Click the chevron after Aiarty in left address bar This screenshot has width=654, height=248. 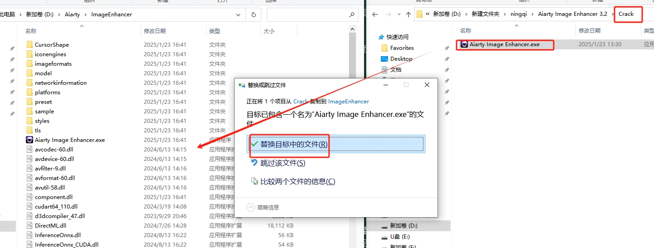point(85,15)
